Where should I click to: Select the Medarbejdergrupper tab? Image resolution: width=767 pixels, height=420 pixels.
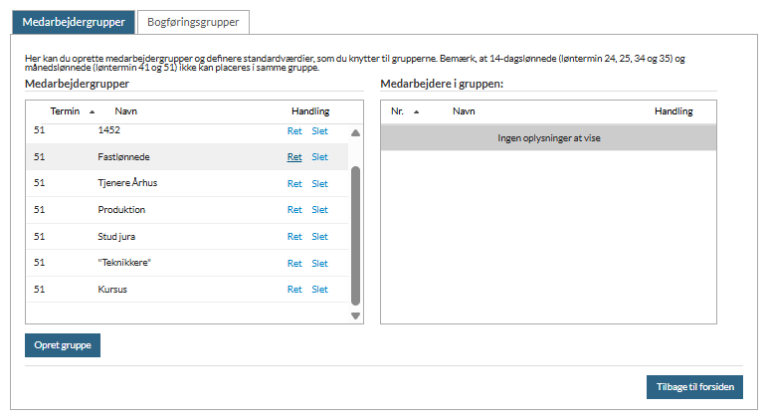(74, 22)
